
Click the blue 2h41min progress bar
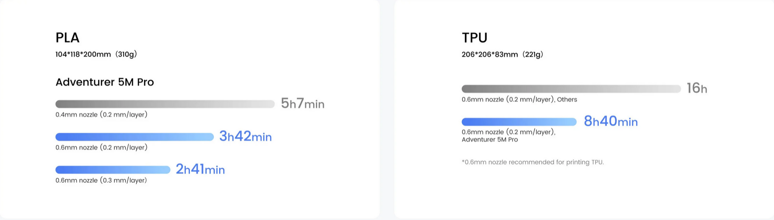113,170
